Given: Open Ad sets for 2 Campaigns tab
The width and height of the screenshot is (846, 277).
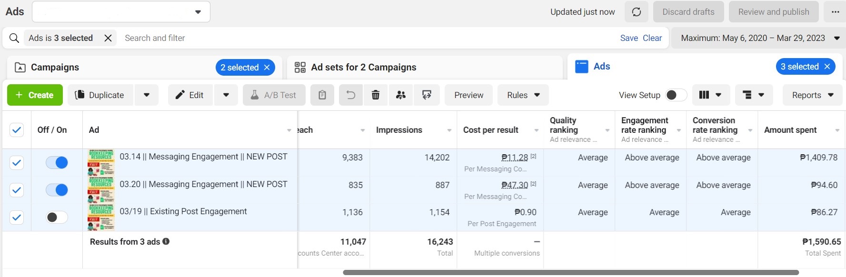Looking at the screenshot, I should click(363, 68).
